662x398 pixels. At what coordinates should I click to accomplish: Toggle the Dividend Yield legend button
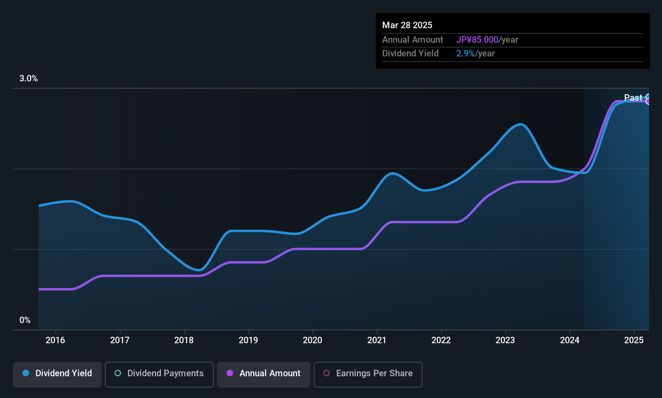(x=57, y=374)
